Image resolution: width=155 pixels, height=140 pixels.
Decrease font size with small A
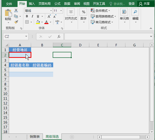coord(55,16)
